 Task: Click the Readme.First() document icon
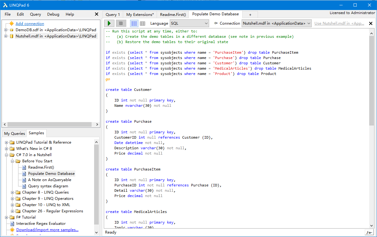pyautogui.click(x=24, y=167)
